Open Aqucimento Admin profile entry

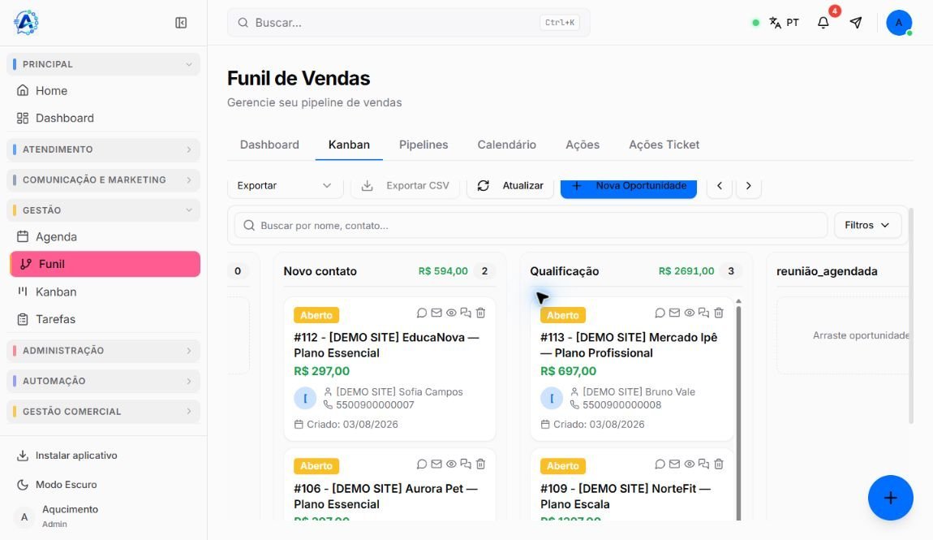click(x=104, y=516)
